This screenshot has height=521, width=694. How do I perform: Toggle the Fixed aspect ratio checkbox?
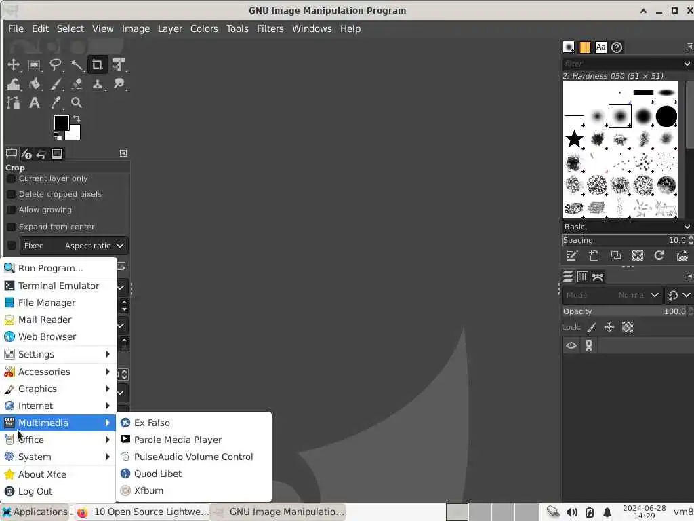pyautogui.click(x=12, y=246)
